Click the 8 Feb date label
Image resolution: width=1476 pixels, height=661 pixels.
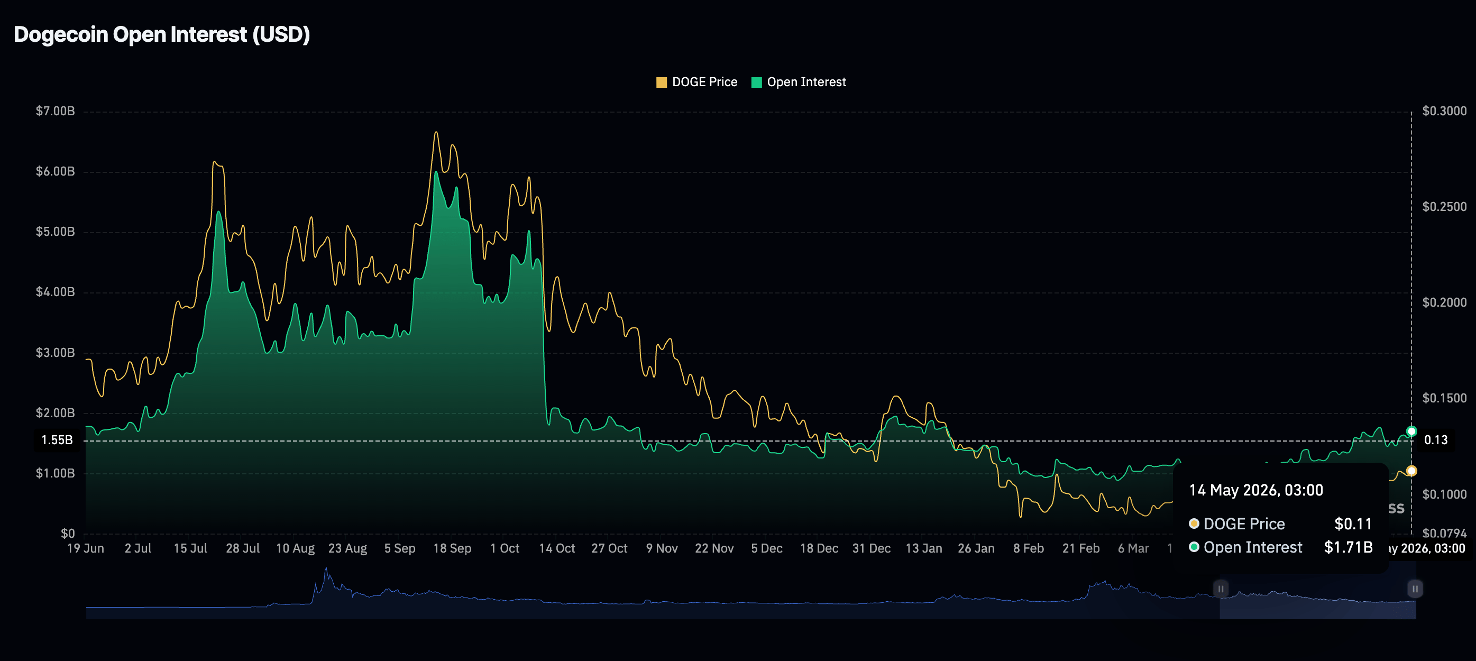[1029, 548]
